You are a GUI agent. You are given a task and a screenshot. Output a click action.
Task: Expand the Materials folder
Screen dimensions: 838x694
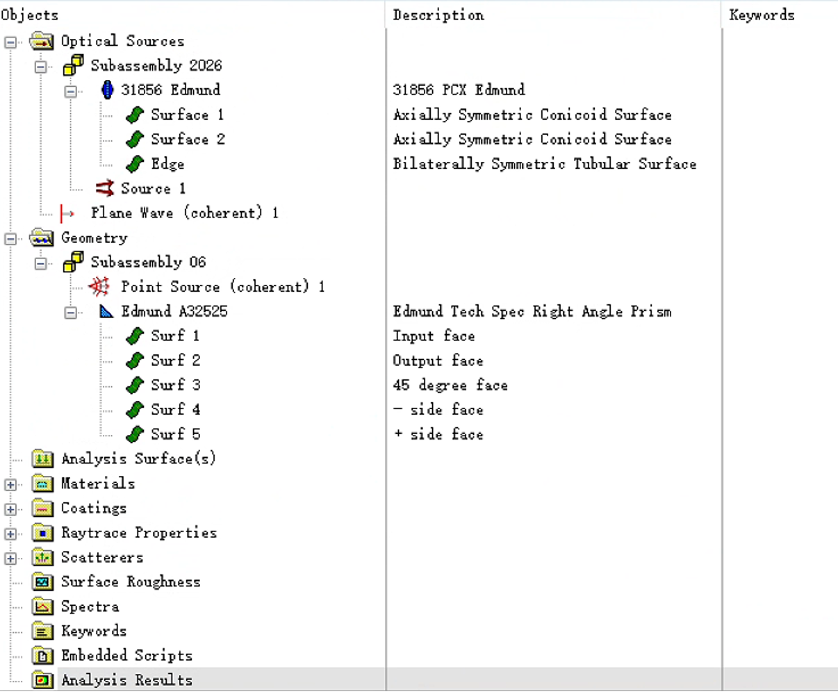coord(10,484)
